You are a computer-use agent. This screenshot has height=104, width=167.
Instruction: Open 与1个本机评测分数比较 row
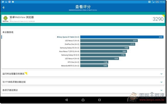83,82
